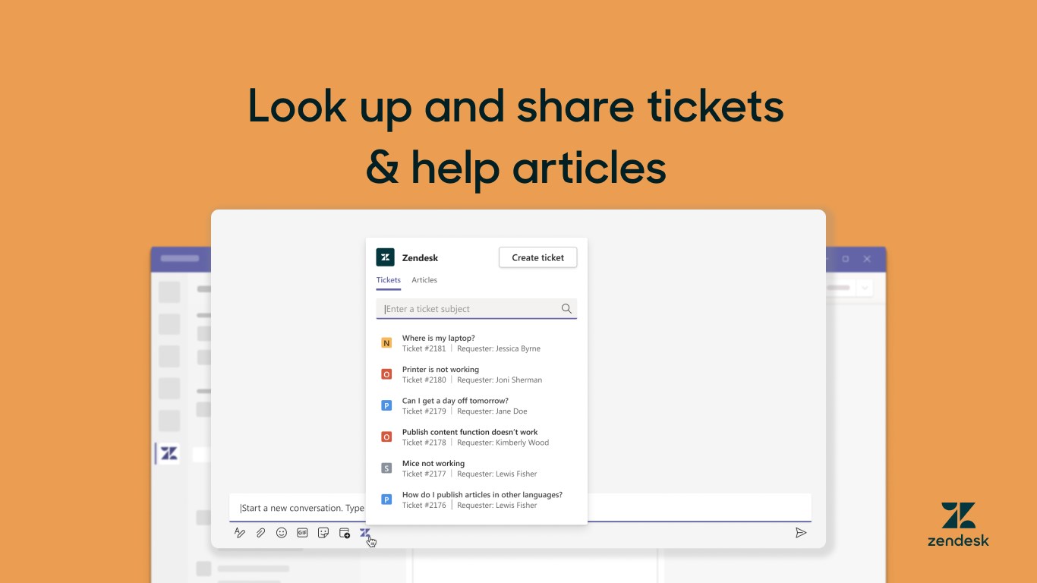This screenshot has height=583, width=1037.
Task: Schedule a meeting using the calendar icon
Action: tap(345, 533)
